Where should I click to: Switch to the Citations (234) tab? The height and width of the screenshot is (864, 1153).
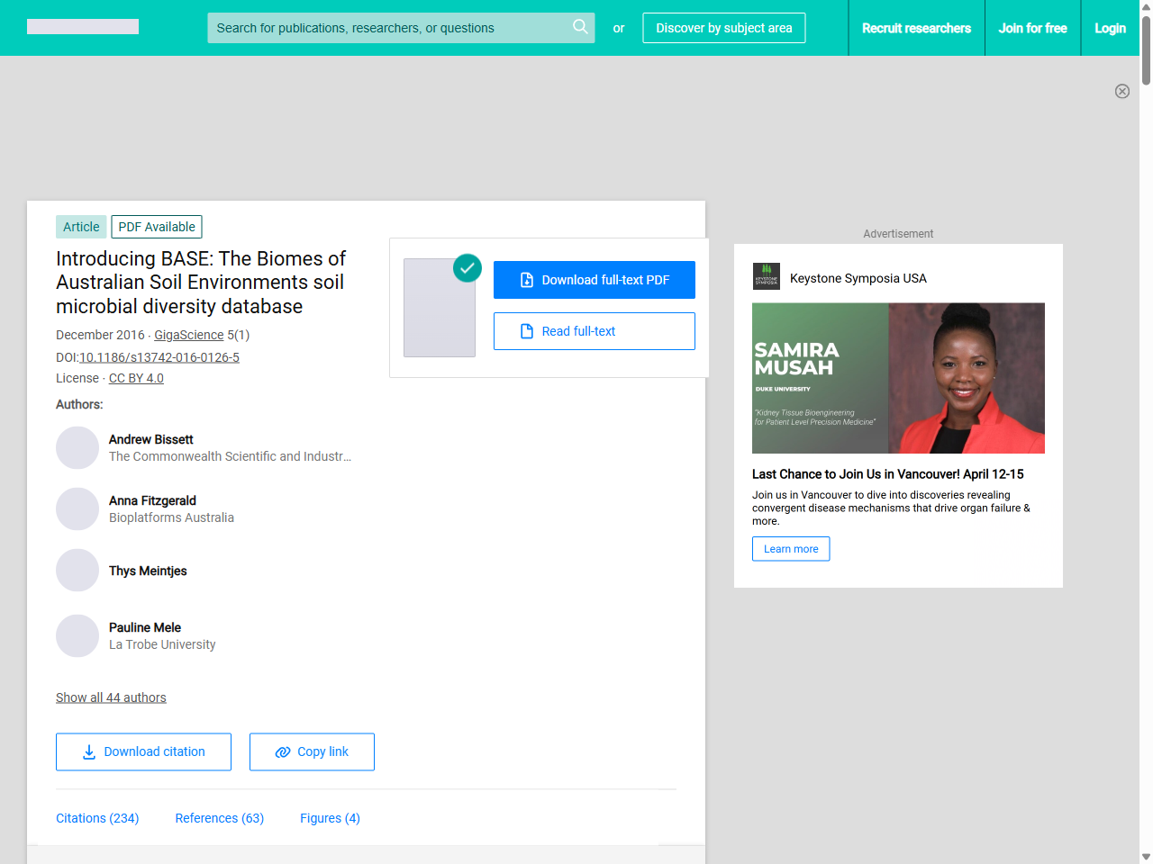(x=97, y=818)
